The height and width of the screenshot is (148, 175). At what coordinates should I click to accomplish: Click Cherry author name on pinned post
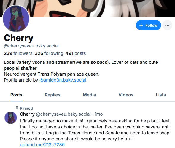click(27, 114)
